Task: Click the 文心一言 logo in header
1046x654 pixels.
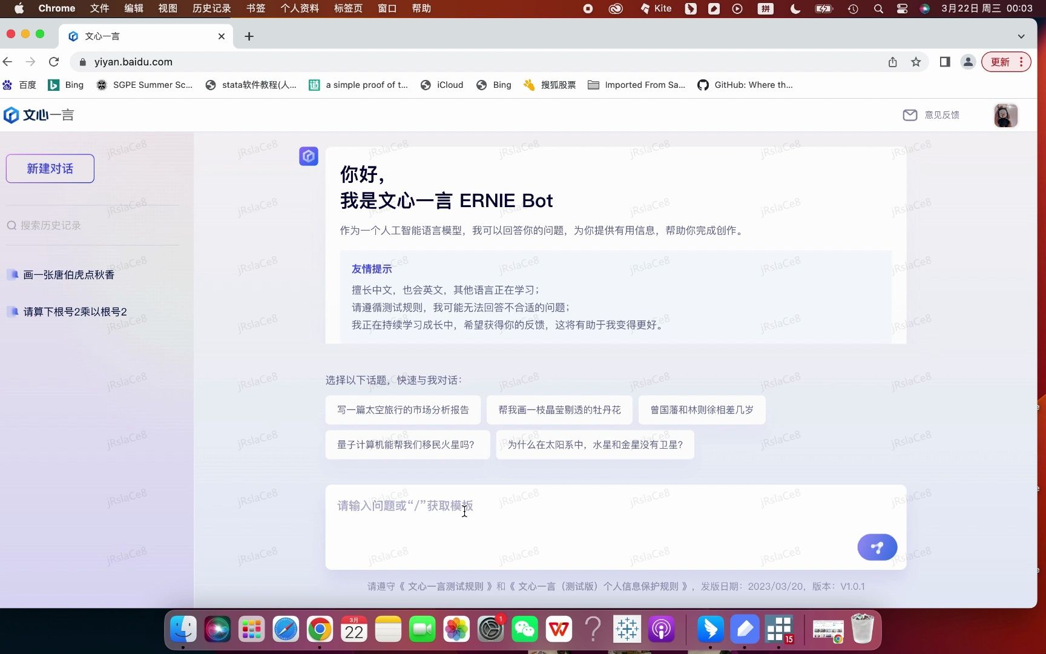Action: pyautogui.click(x=39, y=115)
